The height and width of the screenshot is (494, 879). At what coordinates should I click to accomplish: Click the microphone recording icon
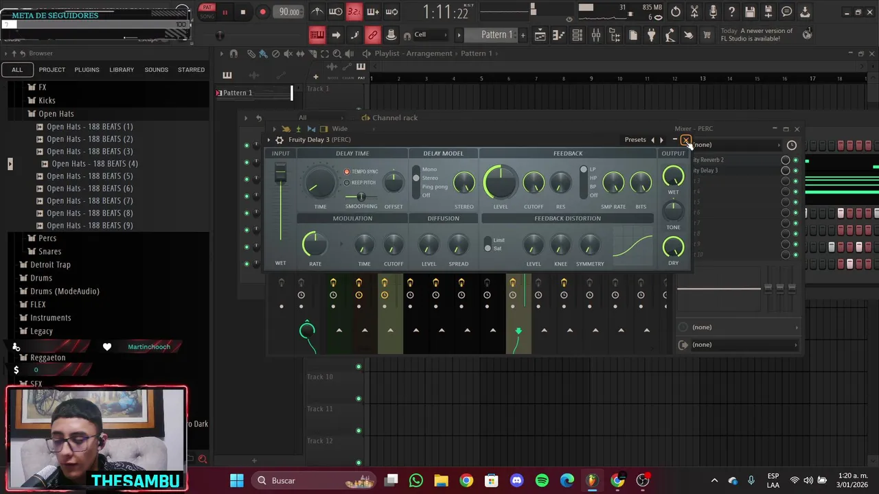point(713,12)
